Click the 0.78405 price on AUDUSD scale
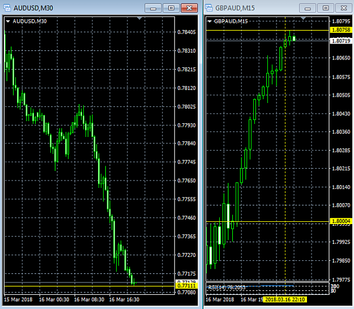The height and width of the screenshot is (309, 354). [x=186, y=32]
